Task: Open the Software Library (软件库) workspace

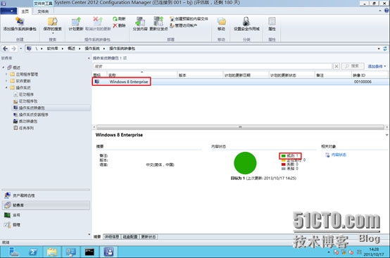Action: pos(46,205)
